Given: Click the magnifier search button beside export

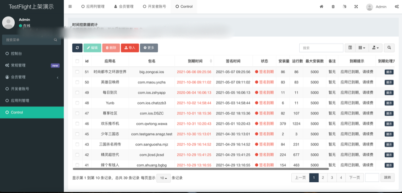Looking at the screenshot, I should (x=389, y=48).
